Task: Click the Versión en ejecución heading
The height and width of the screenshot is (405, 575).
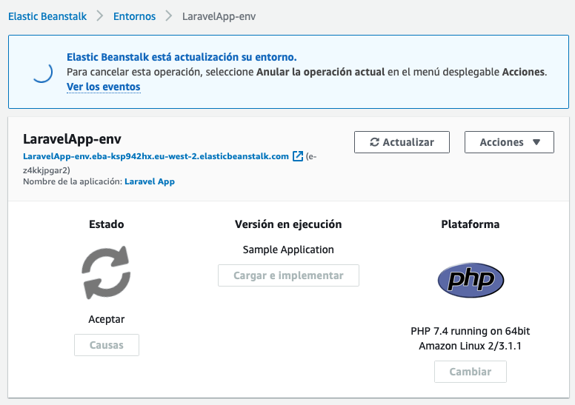Action: pos(288,224)
